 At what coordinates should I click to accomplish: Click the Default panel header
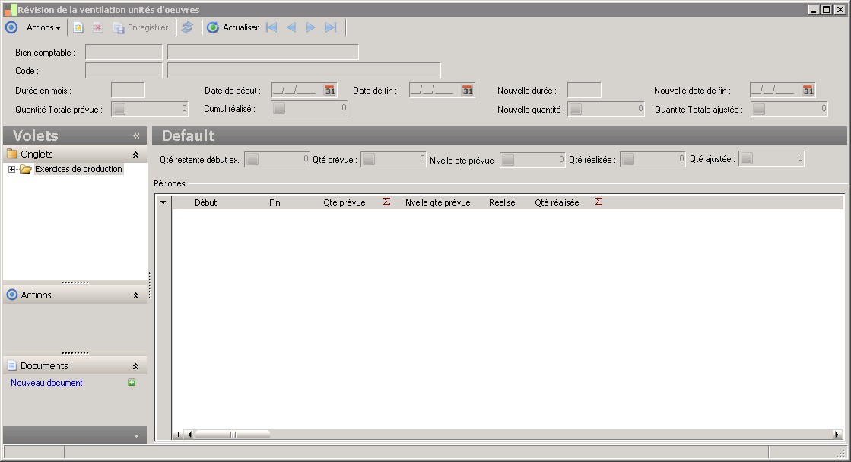point(500,135)
